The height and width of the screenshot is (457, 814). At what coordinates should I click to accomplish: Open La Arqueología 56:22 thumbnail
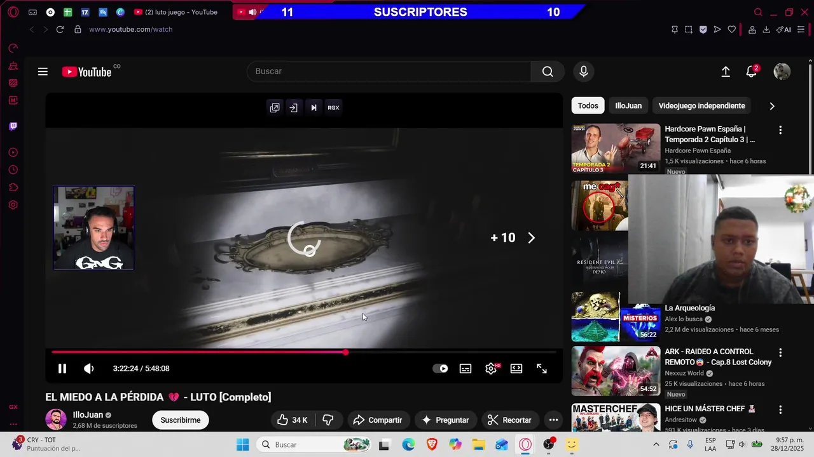pos(616,317)
